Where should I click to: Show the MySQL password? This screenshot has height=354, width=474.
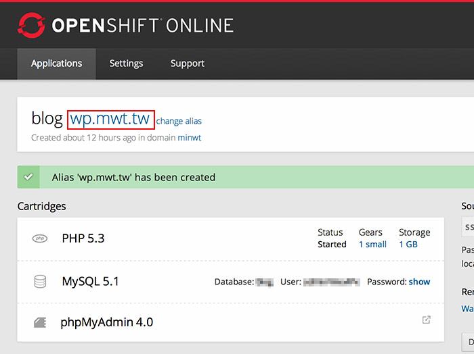(419, 282)
